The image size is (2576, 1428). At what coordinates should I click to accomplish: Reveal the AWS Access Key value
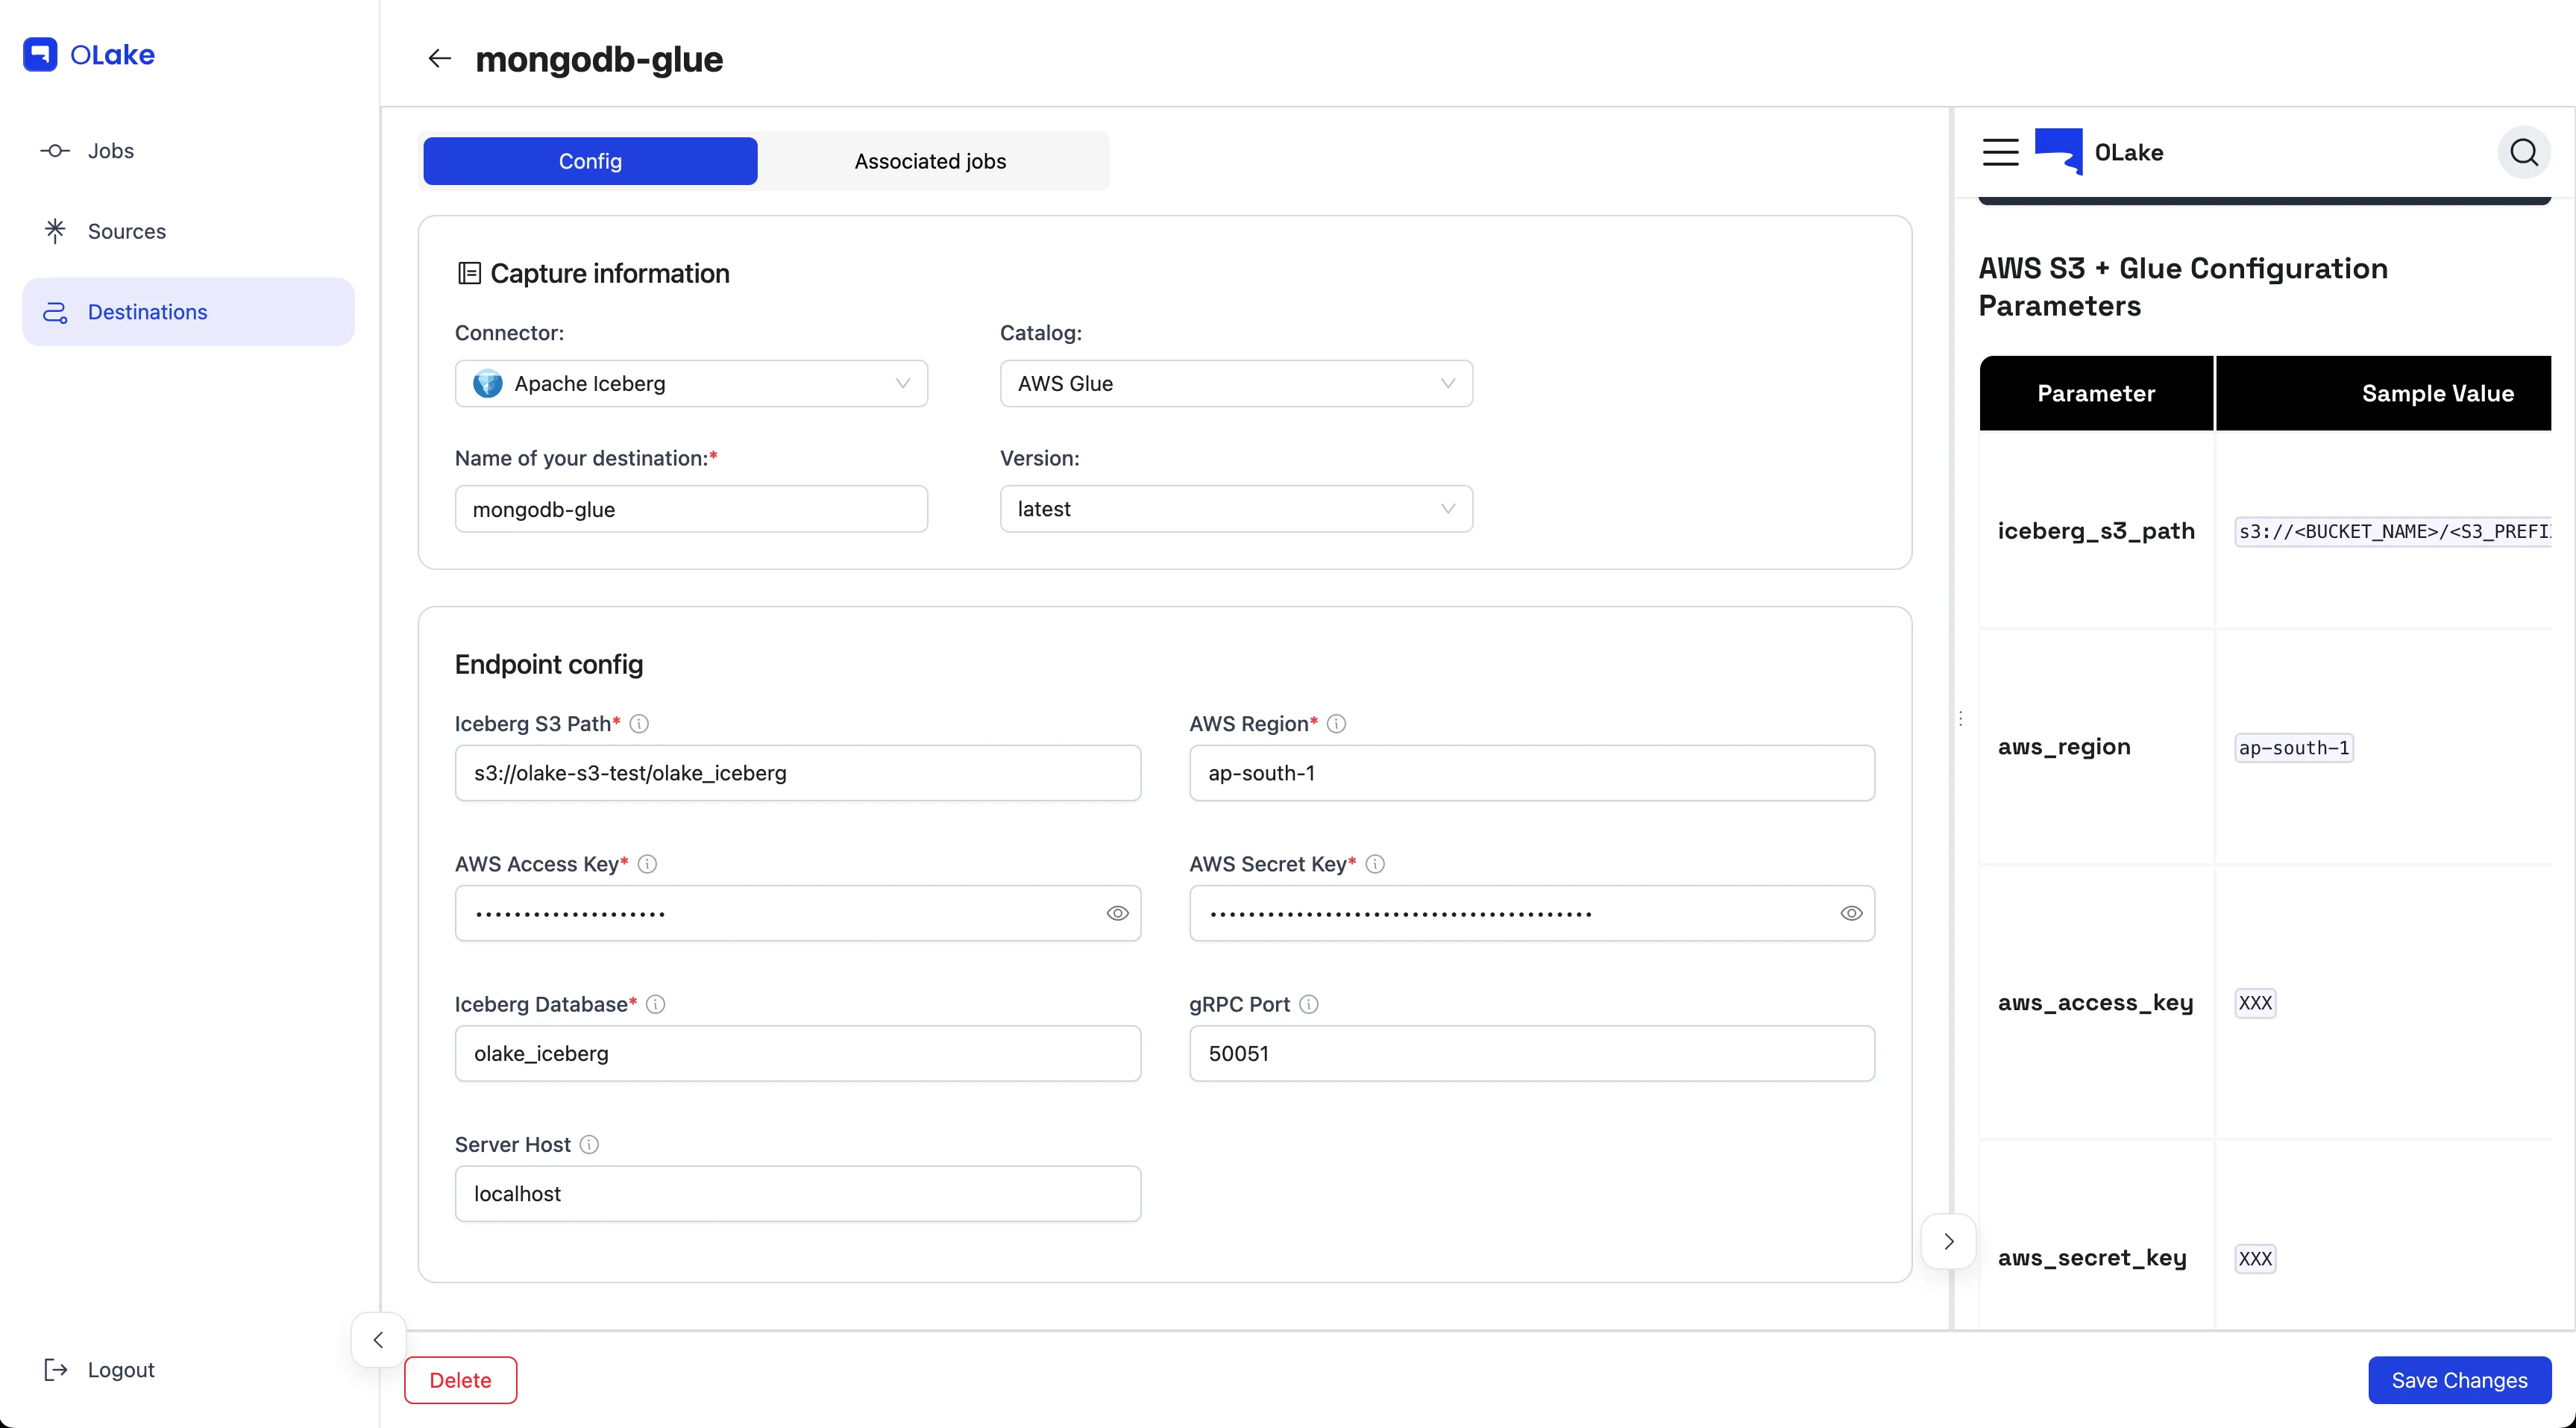pos(1117,912)
